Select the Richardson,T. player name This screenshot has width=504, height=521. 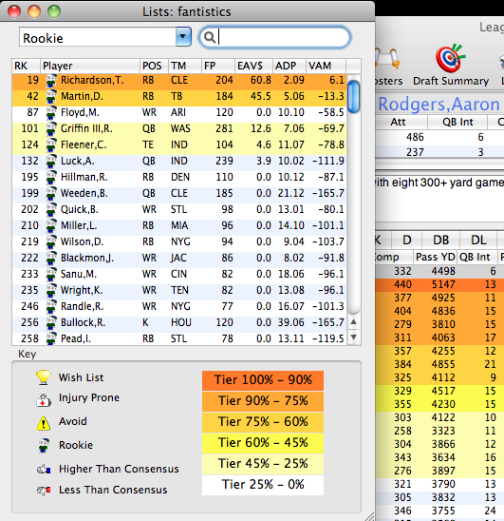[92, 81]
